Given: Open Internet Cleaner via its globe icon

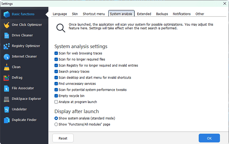Looking at the screenshot, I should pos(7,57).
